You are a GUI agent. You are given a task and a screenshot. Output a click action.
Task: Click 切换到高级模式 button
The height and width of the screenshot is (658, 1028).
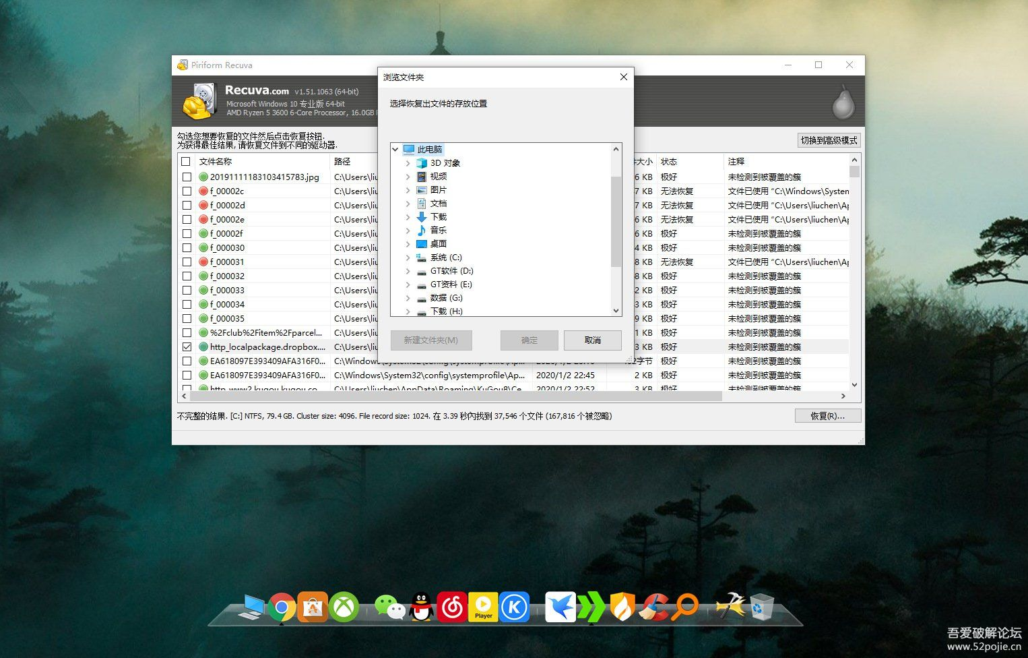click(829, 141)
